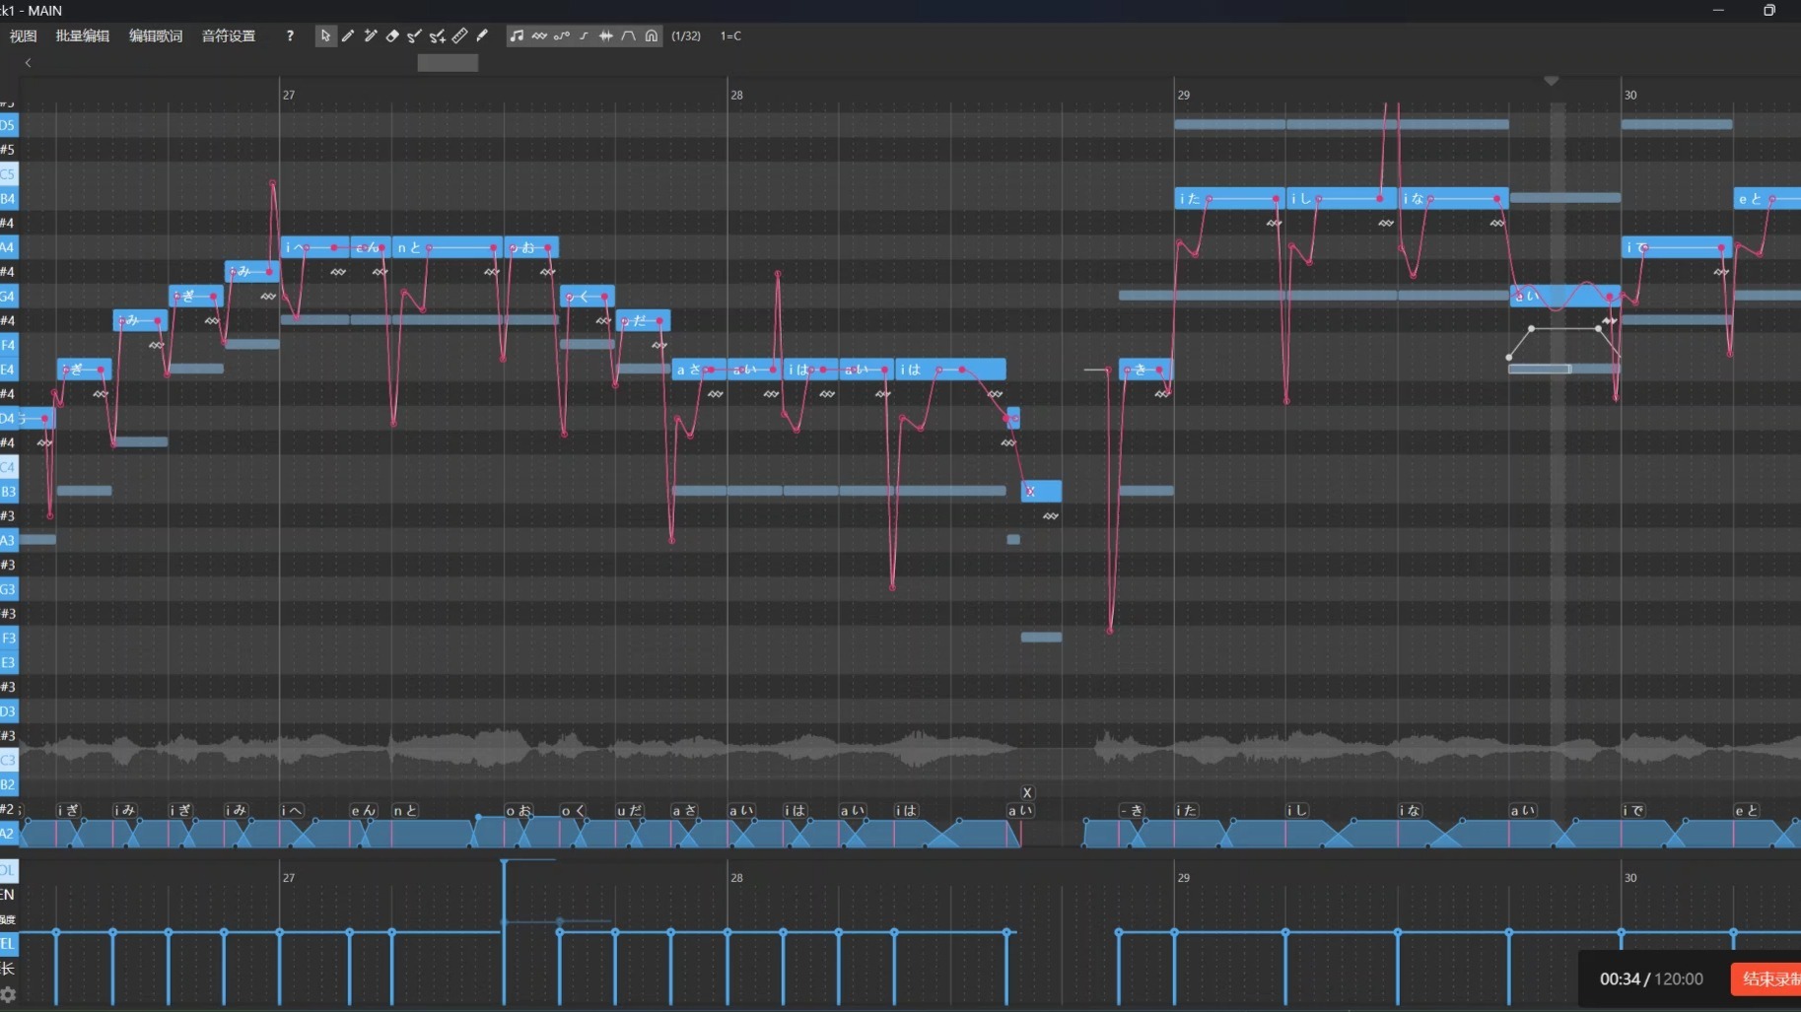Click the playhead marker above bar 29
1801x1012 pixels.
(1551, 81)
